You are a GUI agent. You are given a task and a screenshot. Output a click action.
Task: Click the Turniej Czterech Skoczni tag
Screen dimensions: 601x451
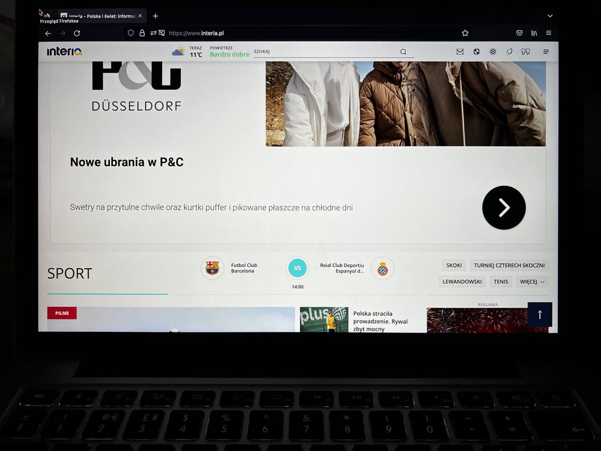509,265
